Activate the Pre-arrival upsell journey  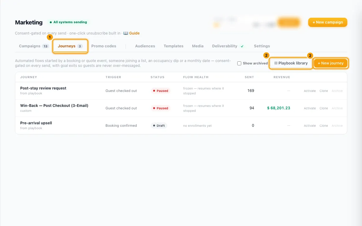tap(310, 126)
